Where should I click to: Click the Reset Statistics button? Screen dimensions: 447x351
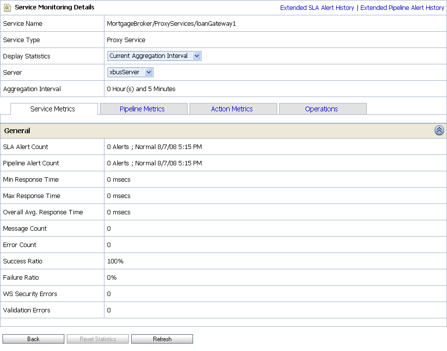[x=98, y=339]
